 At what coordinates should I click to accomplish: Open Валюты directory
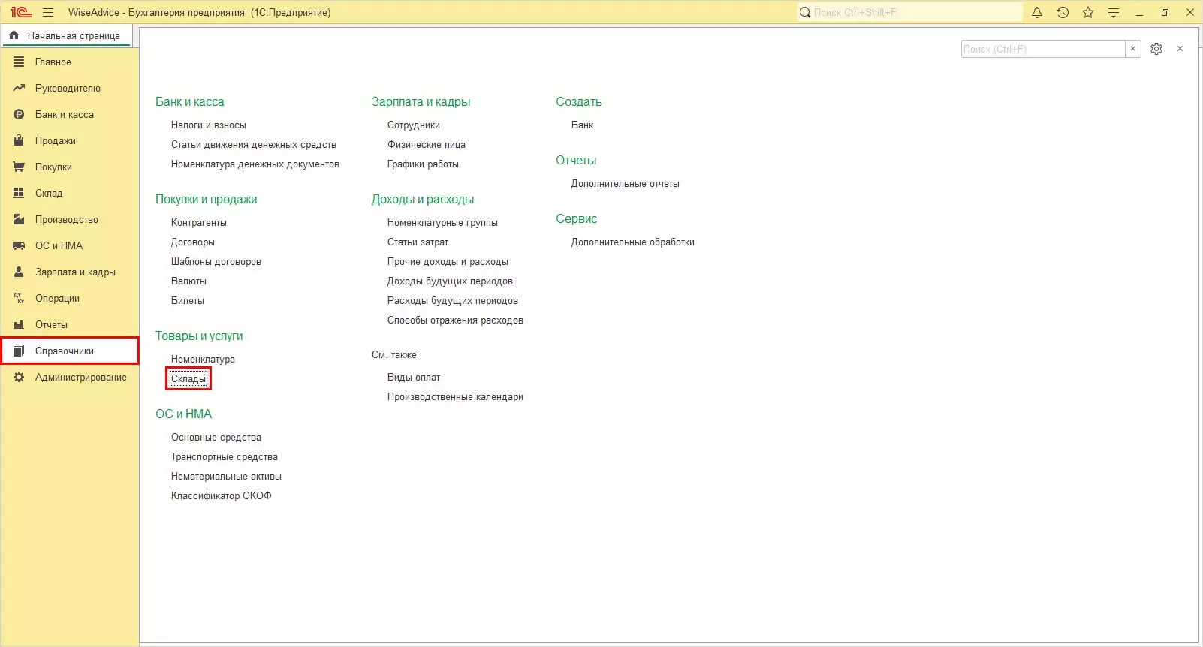(x=188, y=281)
